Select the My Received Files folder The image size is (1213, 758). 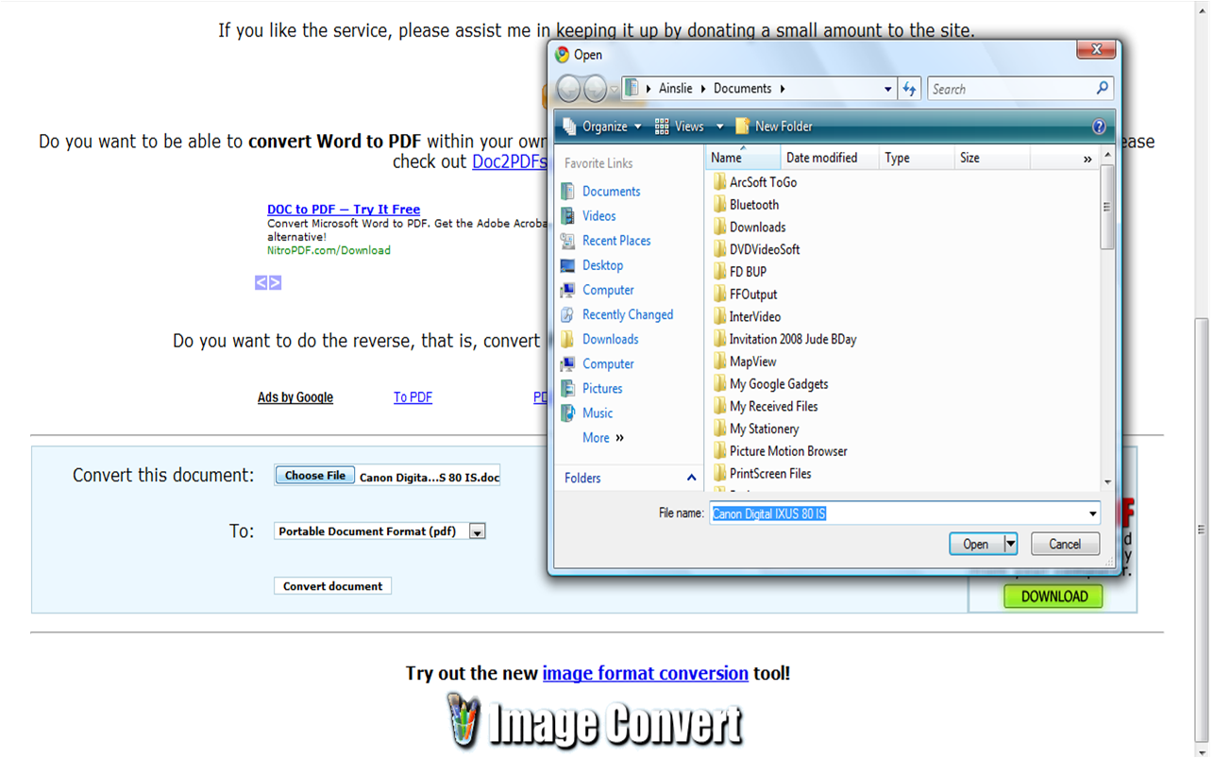pyautogui.click(x=766, y=406)
